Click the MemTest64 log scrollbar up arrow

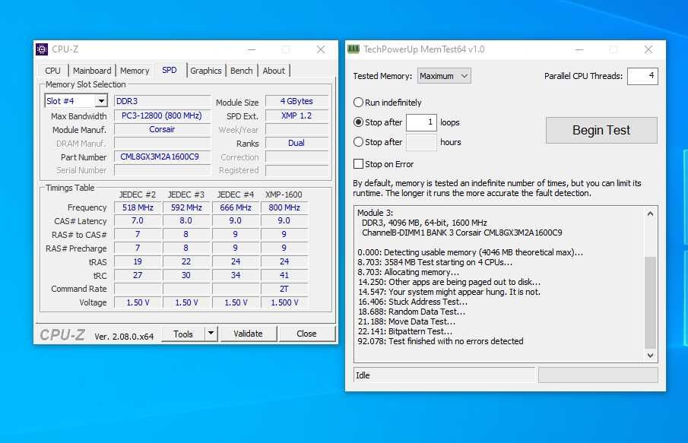click(650, 214)
